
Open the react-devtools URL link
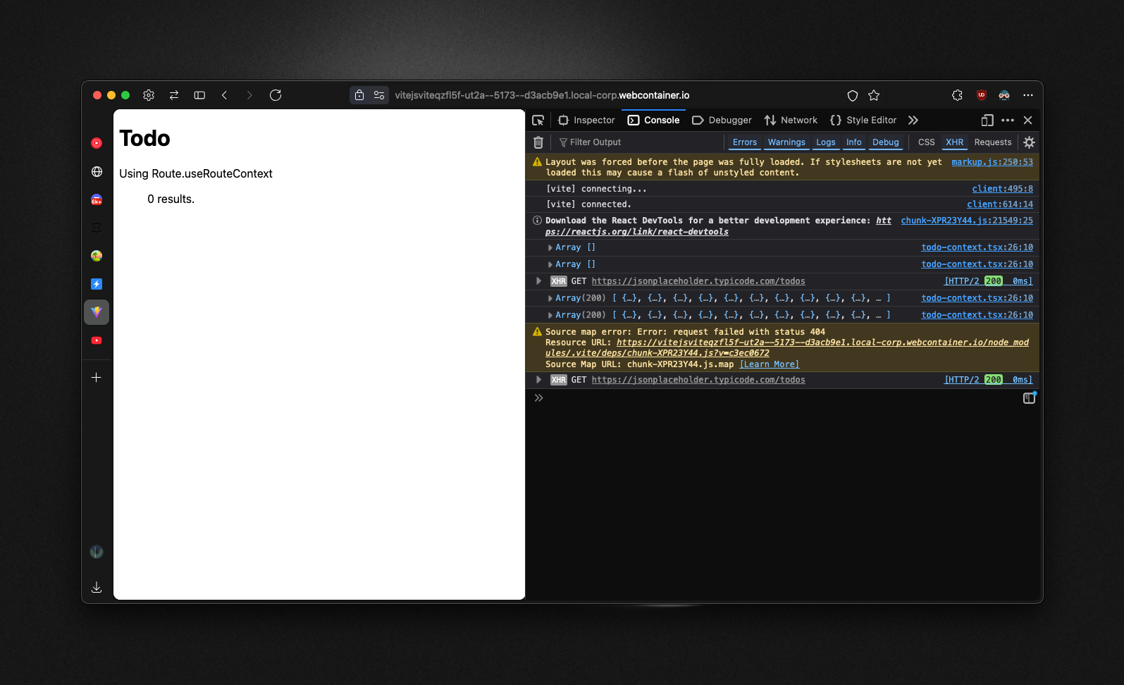(x=637, y=232)
